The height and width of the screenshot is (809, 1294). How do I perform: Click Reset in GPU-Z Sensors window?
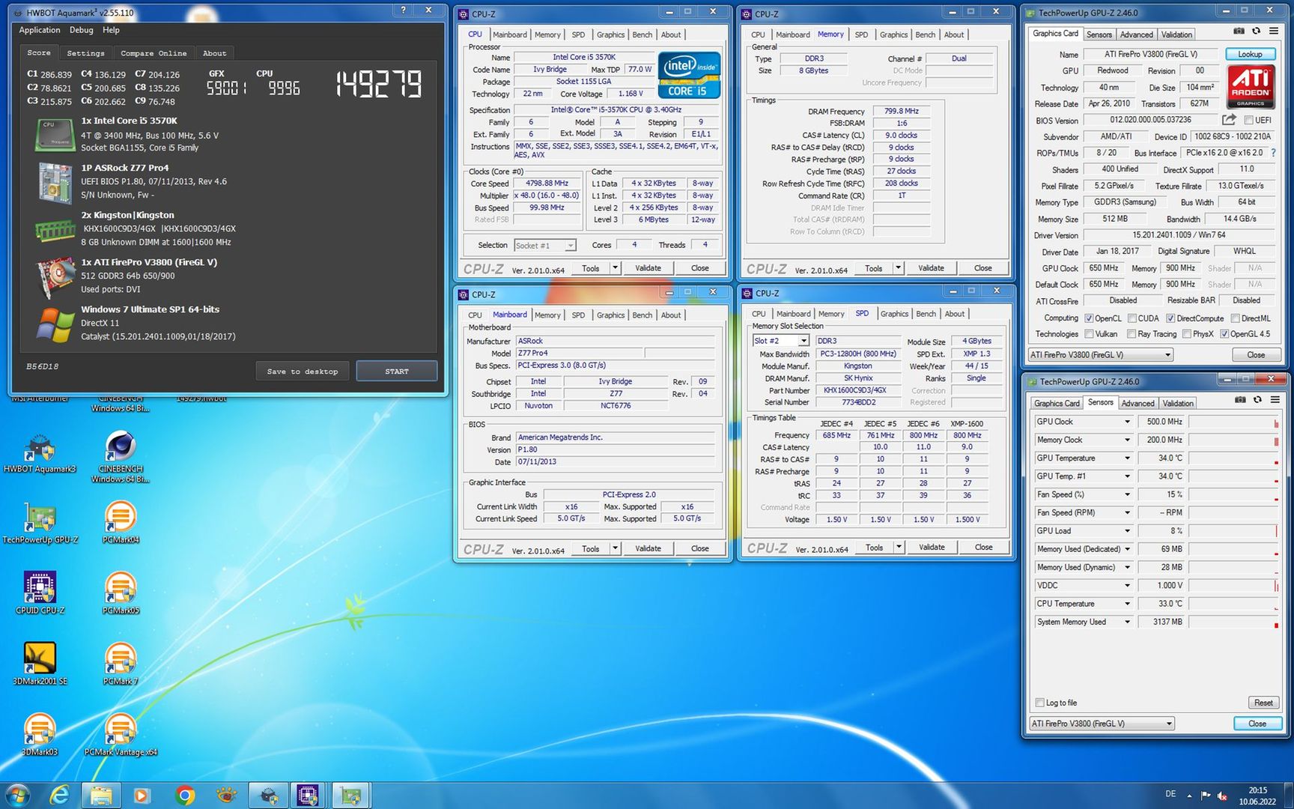point(1263,703)
